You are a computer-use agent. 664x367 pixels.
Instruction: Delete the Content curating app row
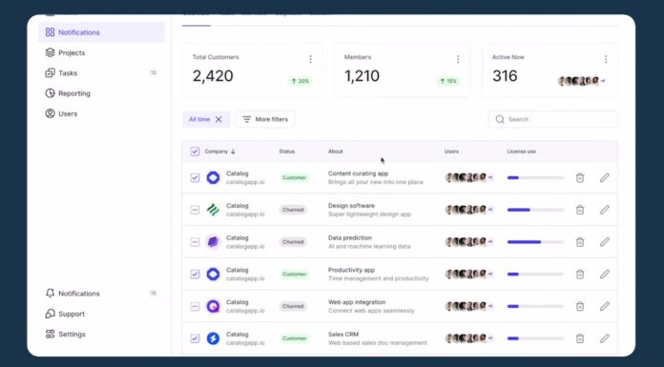pyautogui.click(x=580, y=178)
